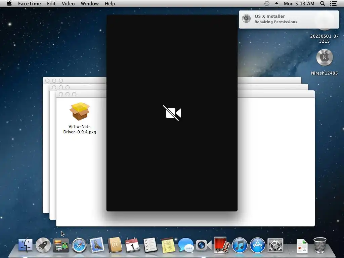Open System Preferences gear in Dock
344x258 pixels.
(x=275, y=245)
